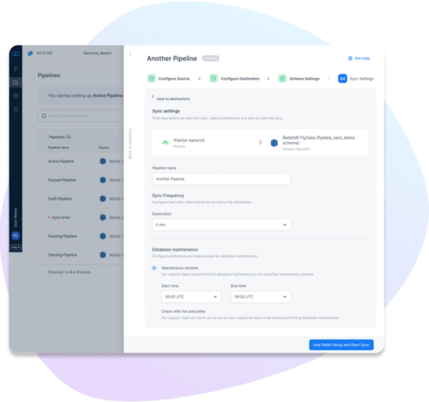Open the folder icon in the sidebar
This screenshot has height=402, width=429.
click(x=16, y=82)
